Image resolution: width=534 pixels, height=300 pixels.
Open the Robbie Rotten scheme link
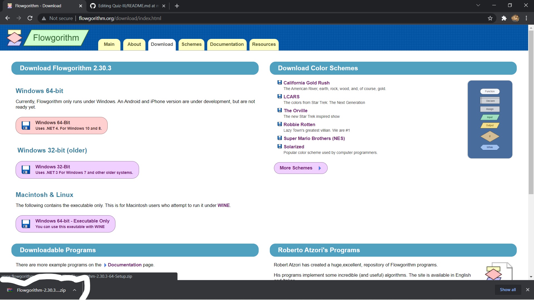[x=299, y=124]
